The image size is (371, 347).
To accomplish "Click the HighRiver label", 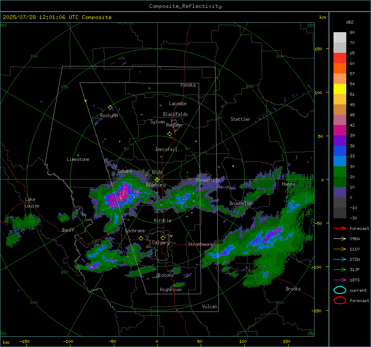I will coord(171,290).
